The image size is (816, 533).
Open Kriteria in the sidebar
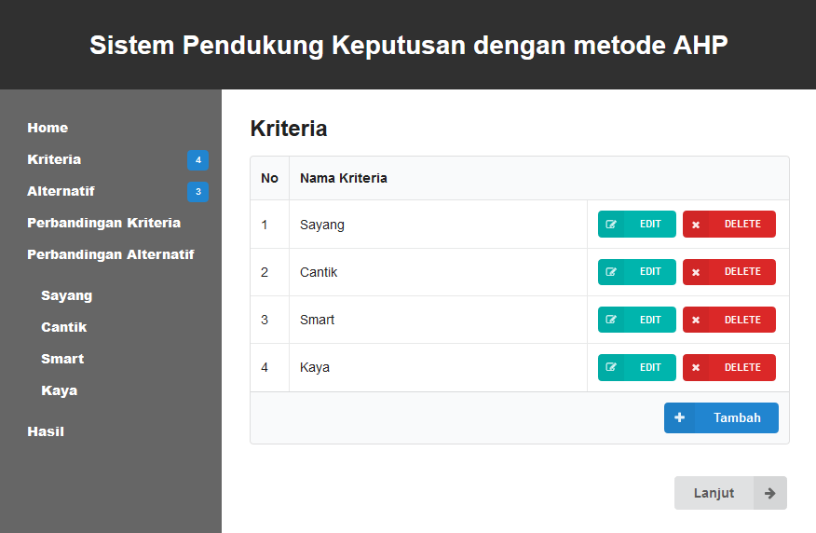click(x=54, y=159)
